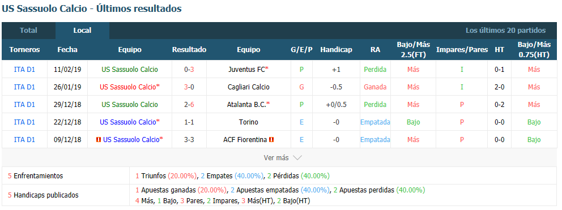Click the Impares/Pares column header
Screen dimensions: 562x210
point(462,50)
